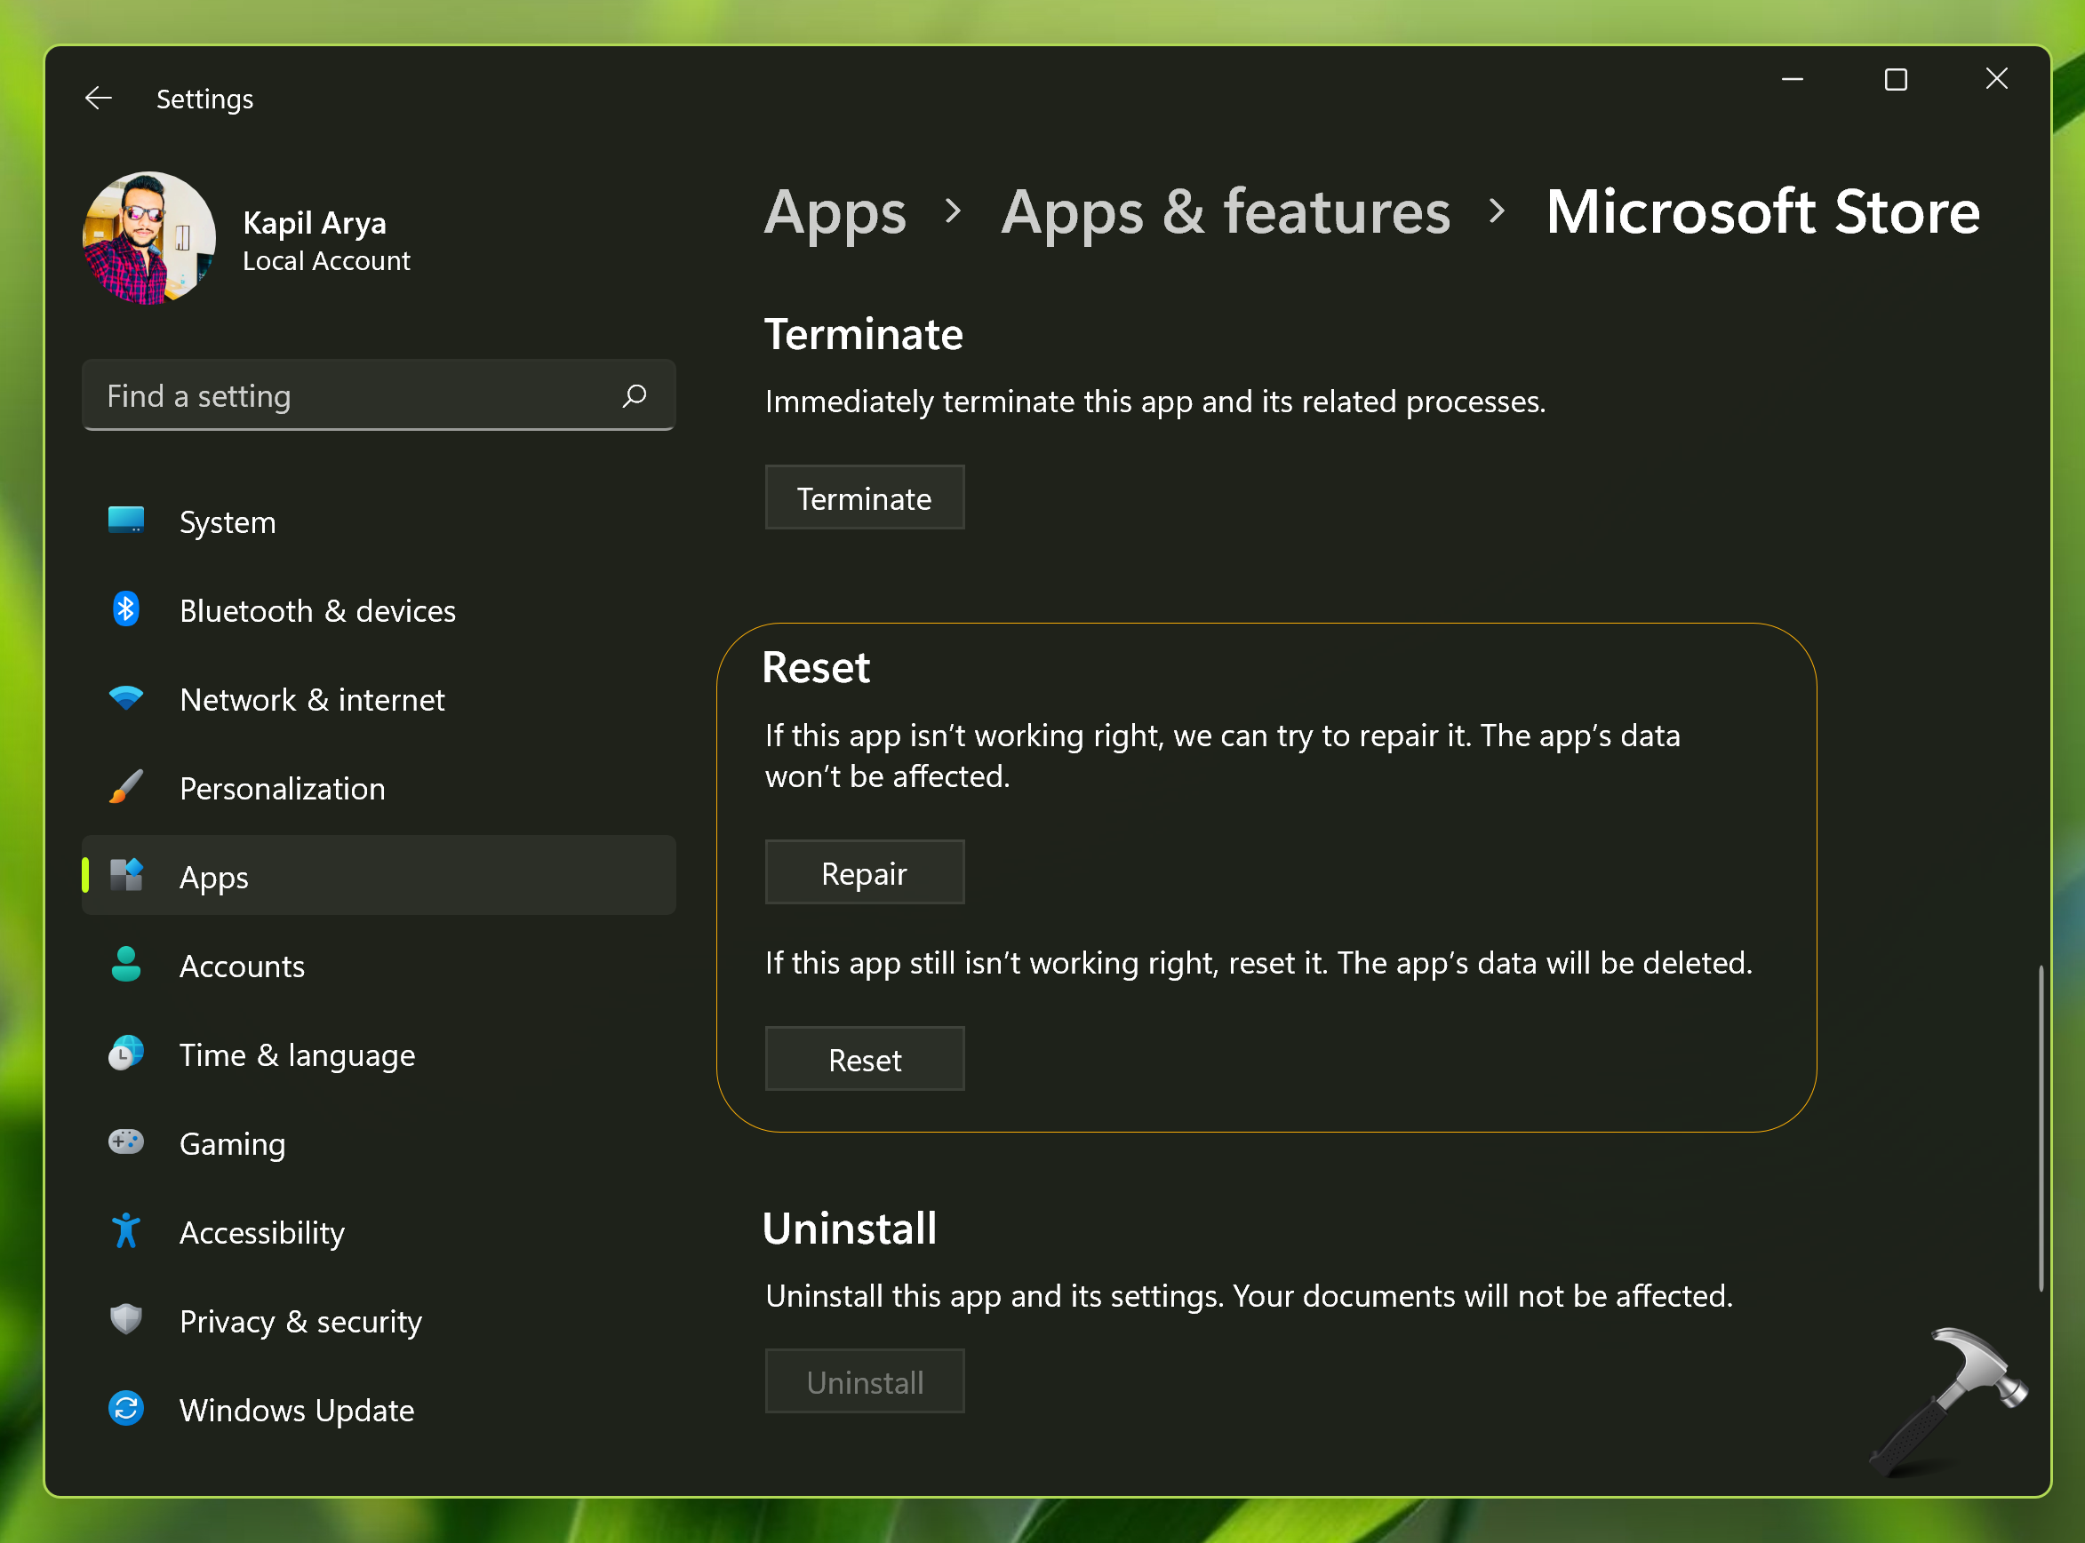Go to Apps breadcrumb link
Screen dimensions: 2085x1543
(x=835, y=212)
